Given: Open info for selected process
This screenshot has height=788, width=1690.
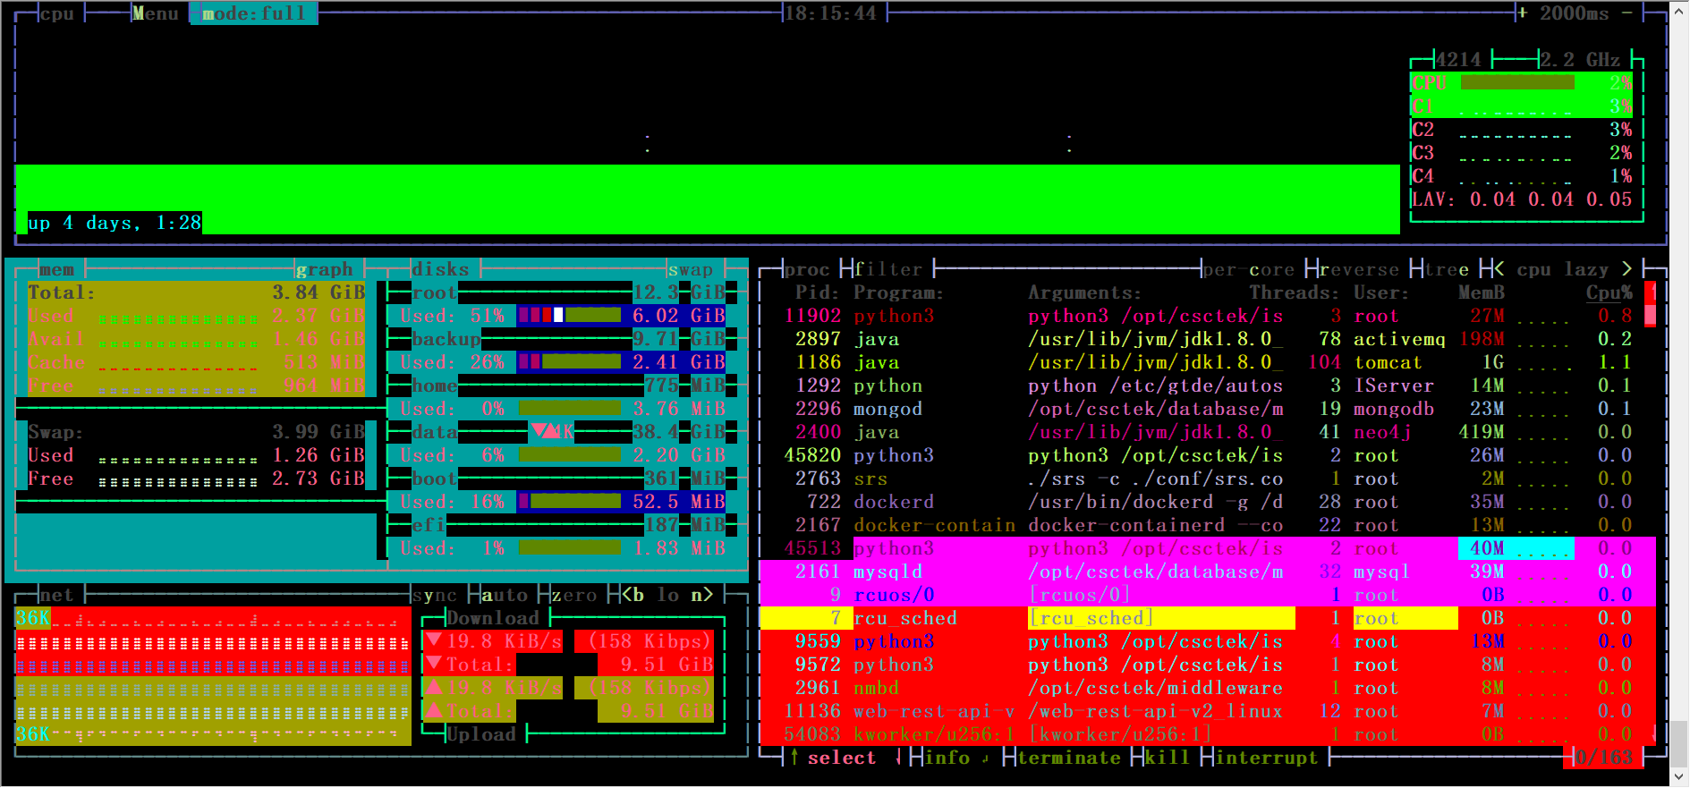Looking at the screenshot, I should coord(947,758).
